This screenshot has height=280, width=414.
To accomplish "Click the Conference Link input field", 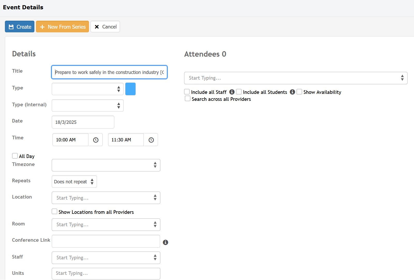I will click(106, 241).
